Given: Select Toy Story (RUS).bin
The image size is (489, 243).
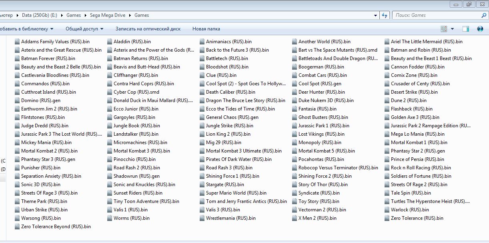Looking at the screenshot, I should tap(316, 201).
